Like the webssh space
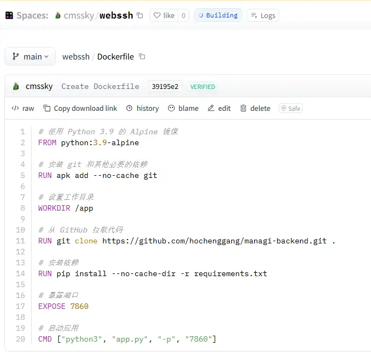The image size is (371, 352). [164, 15]
